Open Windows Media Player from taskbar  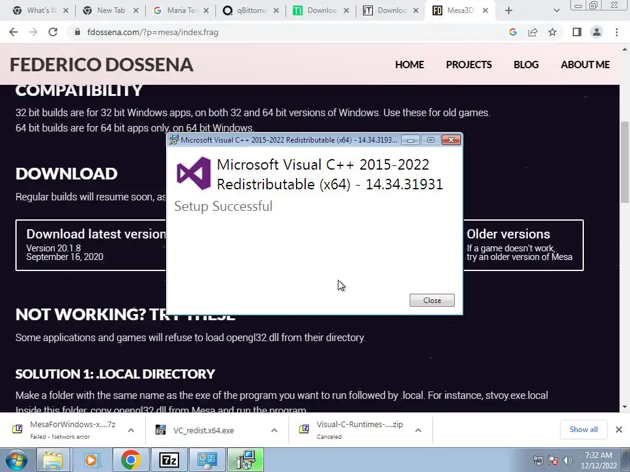coord(91,460)
